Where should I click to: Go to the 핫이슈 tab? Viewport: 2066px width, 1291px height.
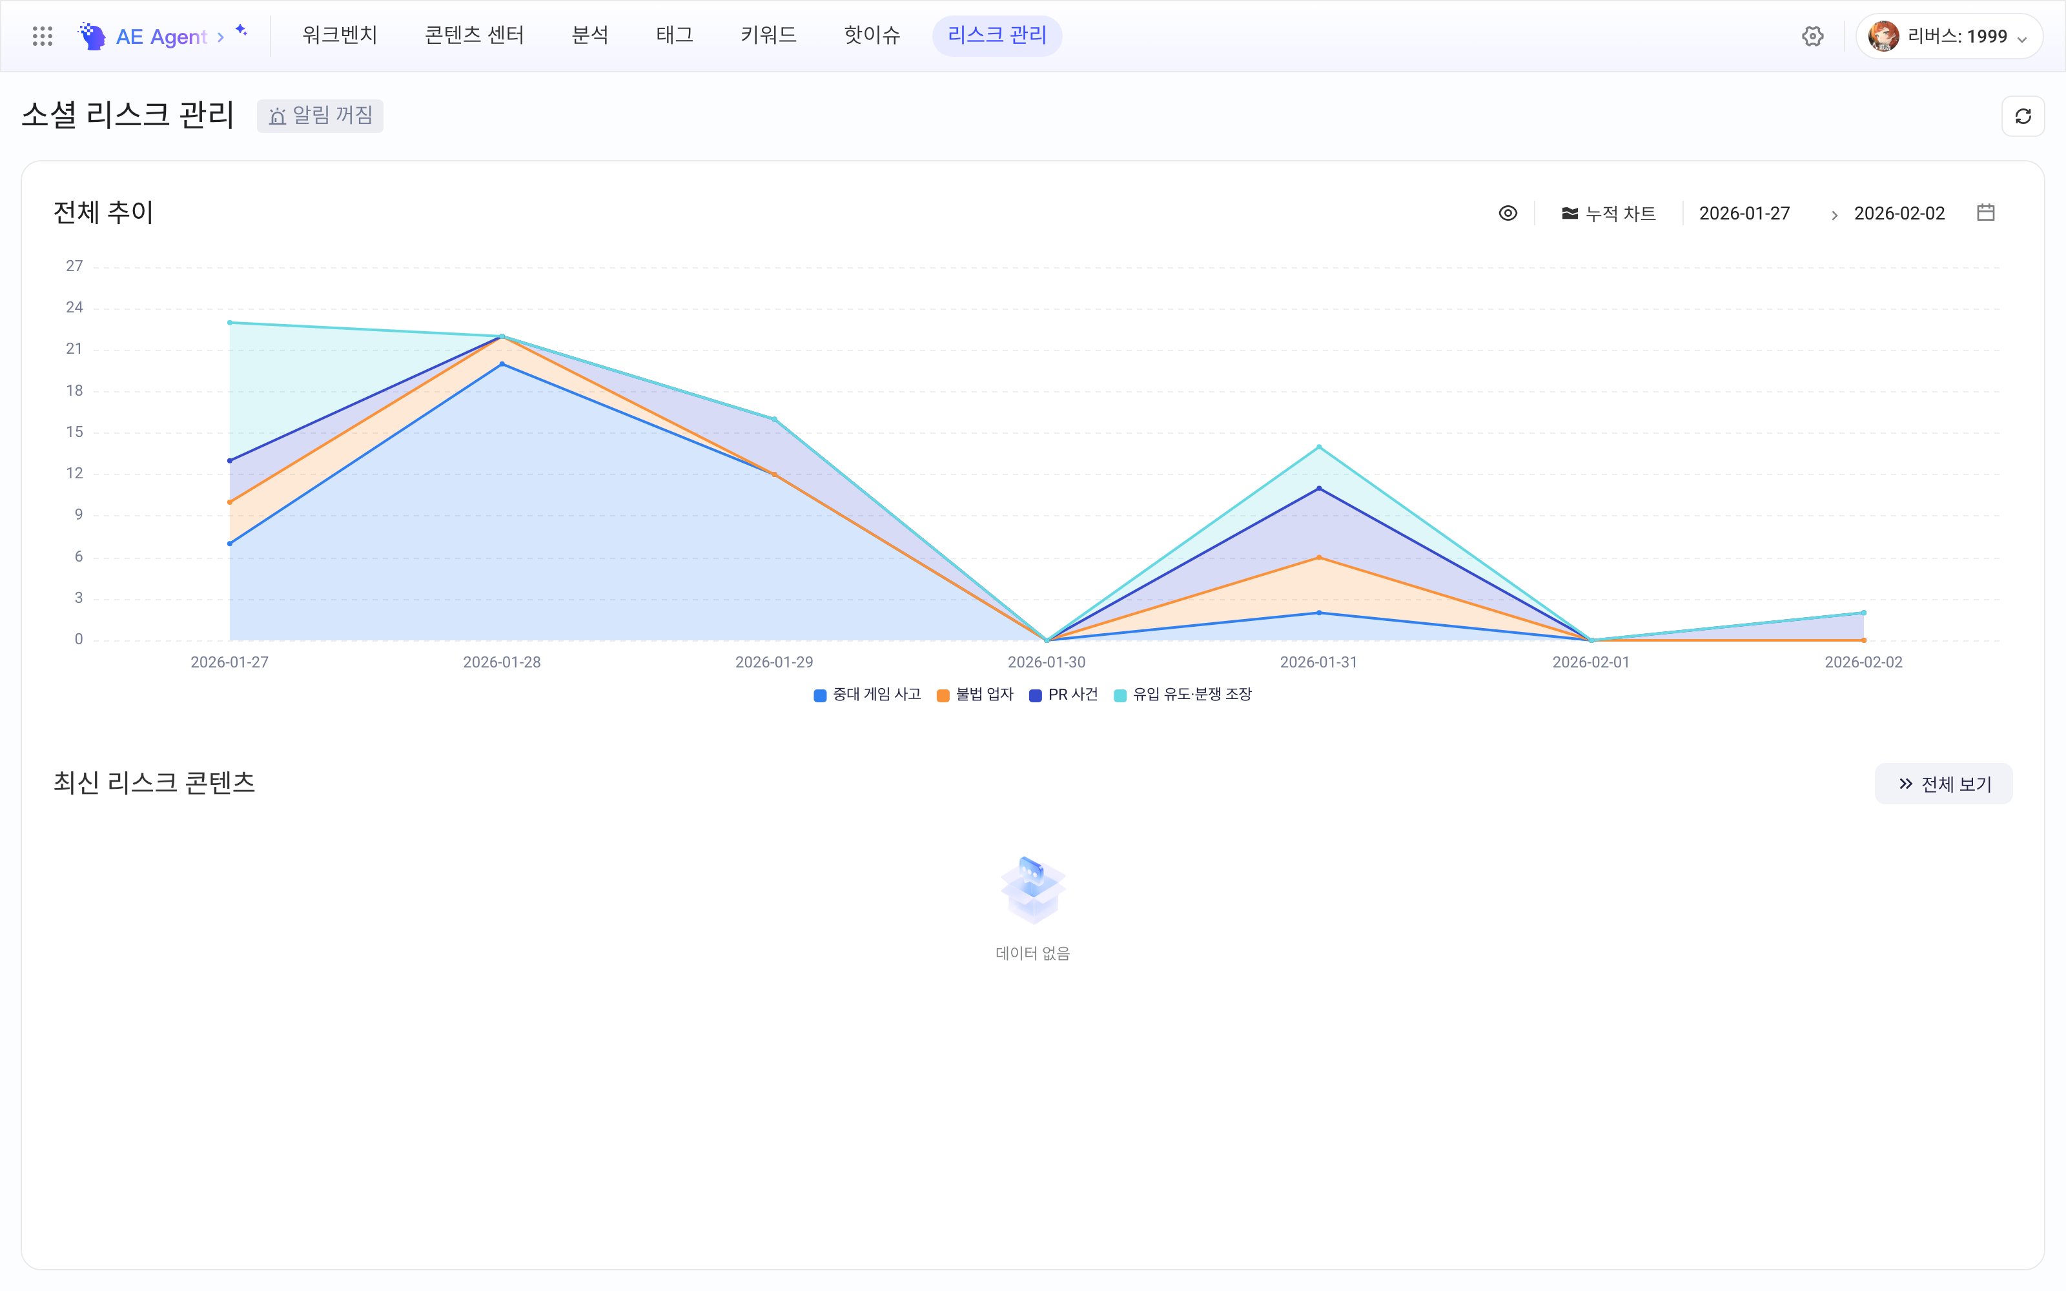point(872,35)
